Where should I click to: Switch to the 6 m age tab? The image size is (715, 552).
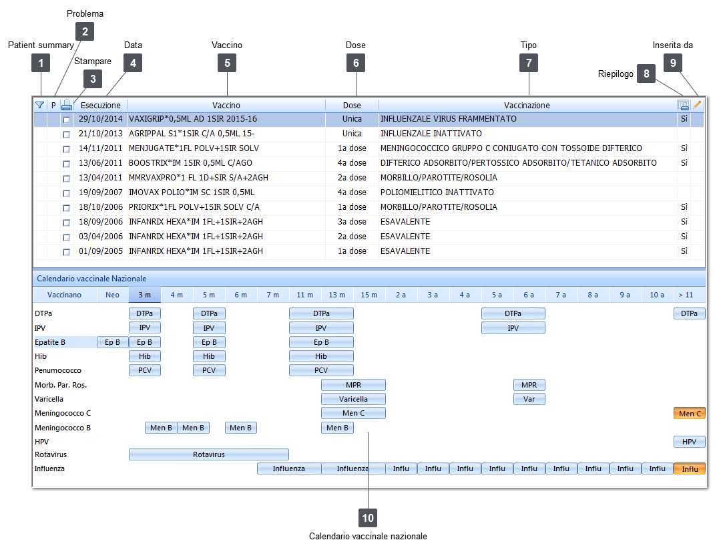point(241,295)
